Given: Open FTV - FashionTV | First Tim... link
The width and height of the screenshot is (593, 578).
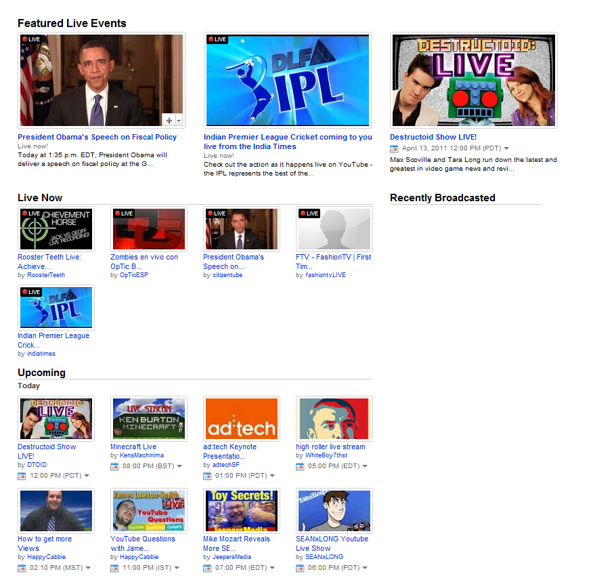Looking at the screenshot, I should (x=333, y=262).
